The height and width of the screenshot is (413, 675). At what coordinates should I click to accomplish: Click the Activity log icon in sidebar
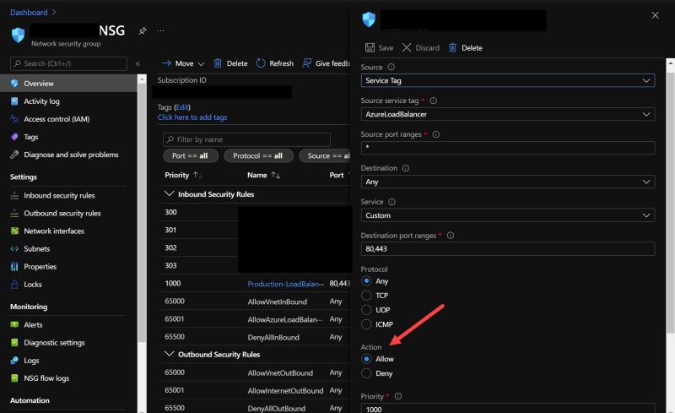pyautogui.click(x=14, y=101)
